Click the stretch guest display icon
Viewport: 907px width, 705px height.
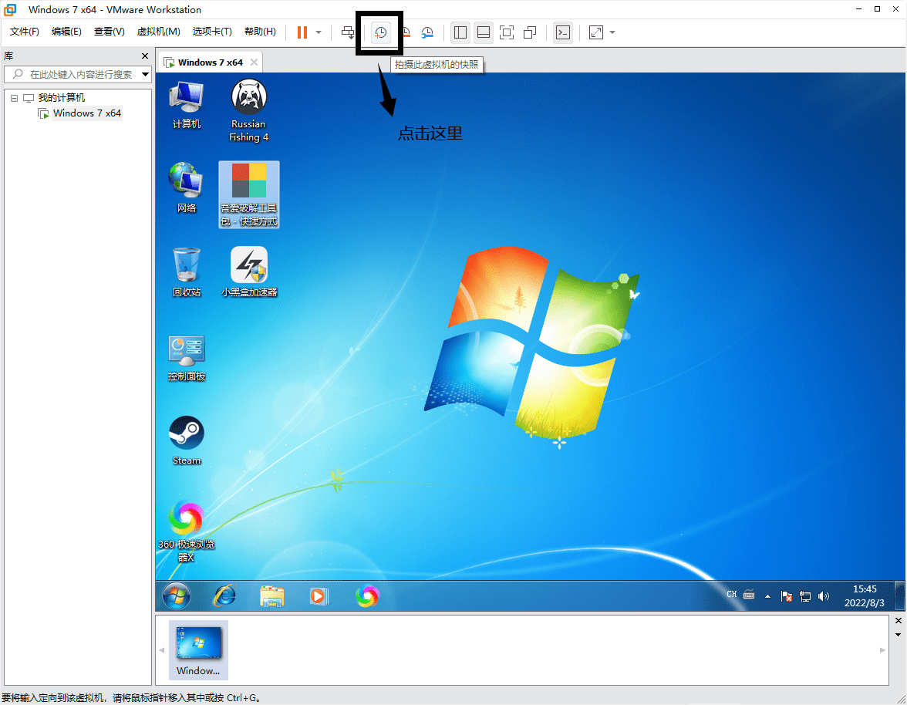(x=595, y=32)
